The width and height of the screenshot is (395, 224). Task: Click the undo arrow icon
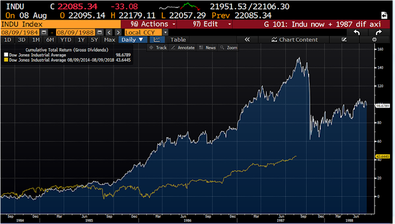(357, 33)
